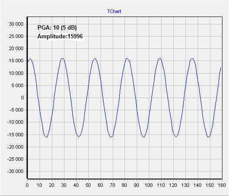Click the sine wave trough near x=42
229x196 pixels.
[x=78, y=137]
